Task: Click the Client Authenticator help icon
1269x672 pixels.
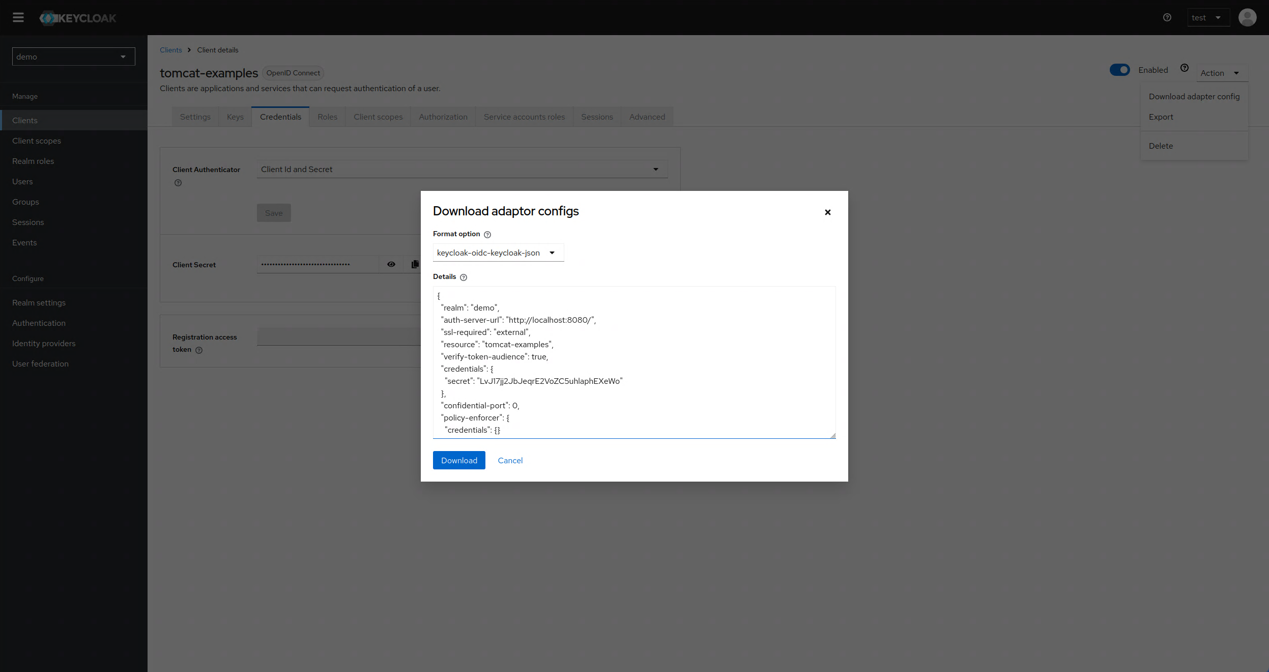Action: (x=178, y=183)
